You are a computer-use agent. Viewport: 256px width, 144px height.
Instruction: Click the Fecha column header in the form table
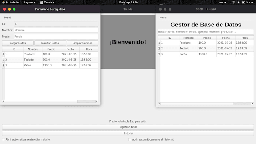pyautogui.click(x=70, y=49)
